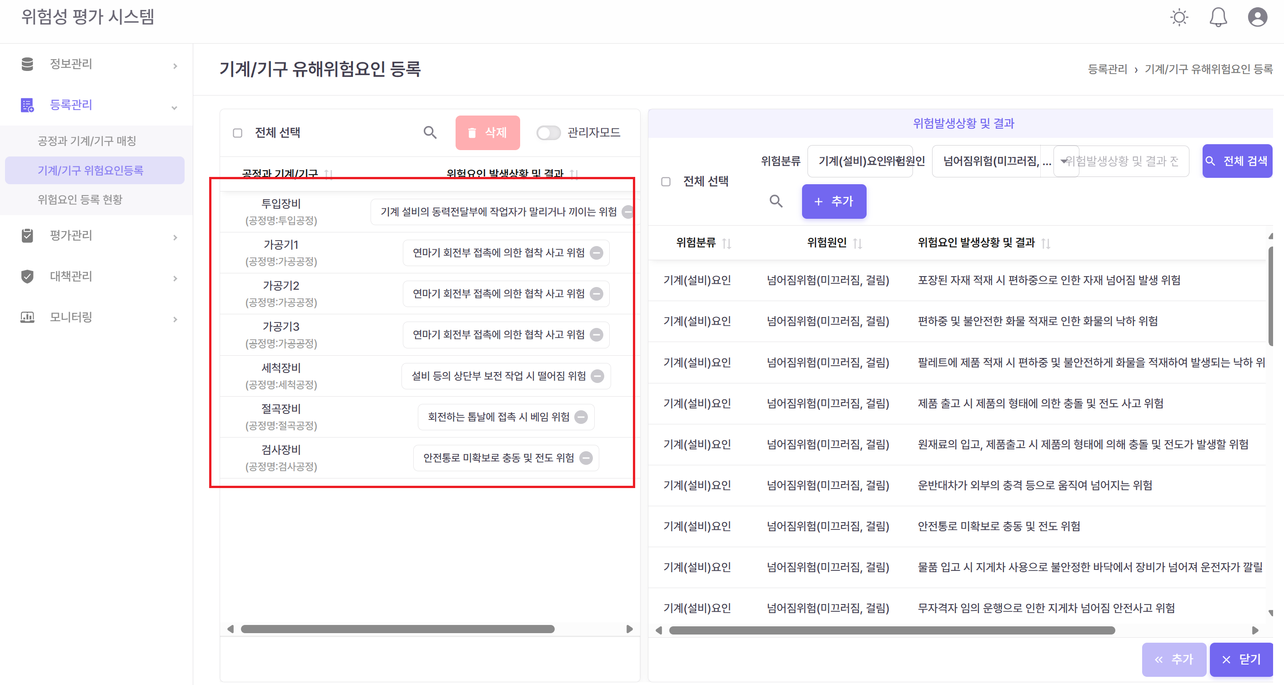
Task: Click the search magnifier in right panel
Action: (776, 201)
